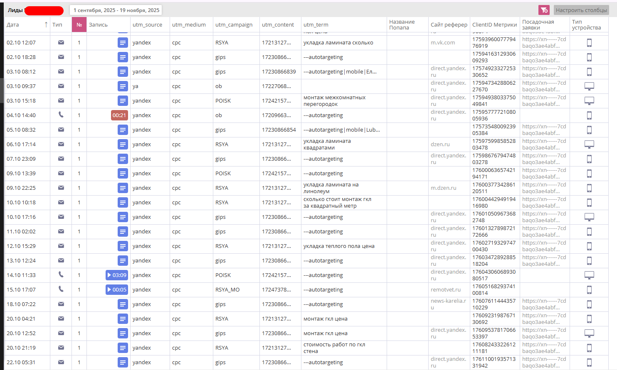The width and height of the screenshot is (617, 370).
Task: Open form record icon for 02.10 12:07 lead
Action: click(123, 43)
